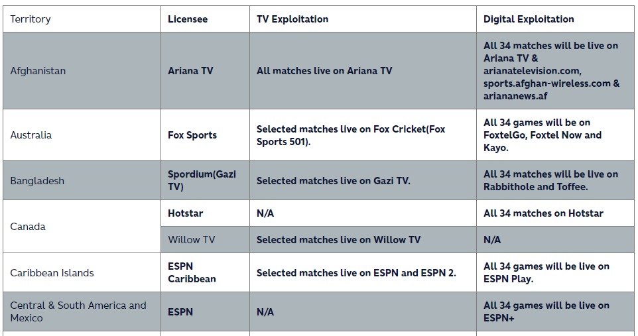This screenshot has height=336, width=638.
Task: Click the FoxtelGo, Foxtel Now and Kayo cell
Action: pyautogui.click(x=542, y=135)
